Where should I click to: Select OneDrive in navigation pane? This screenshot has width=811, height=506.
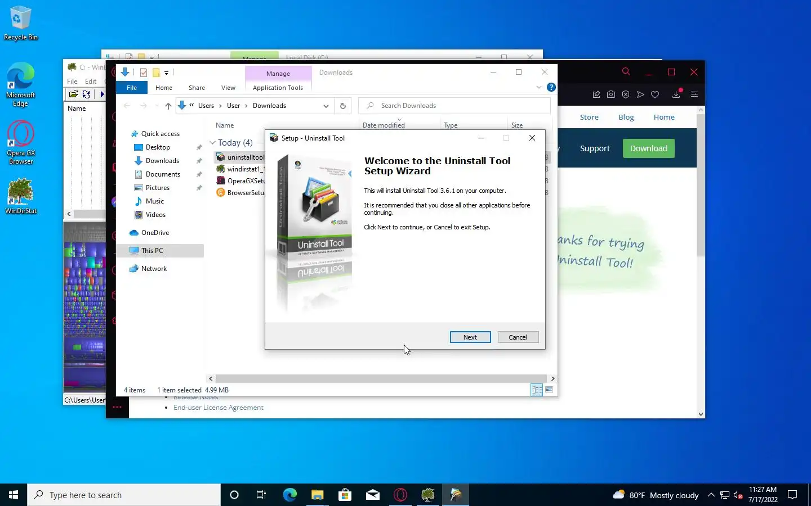155,233
